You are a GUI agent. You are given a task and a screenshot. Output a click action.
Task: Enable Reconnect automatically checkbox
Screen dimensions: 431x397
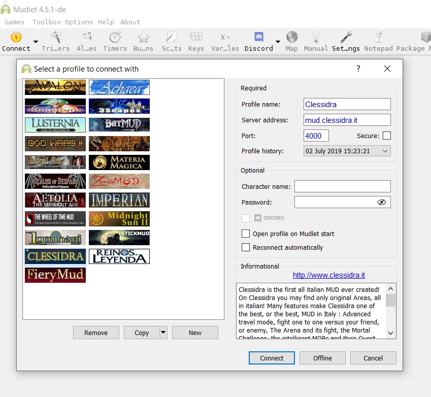pyautogui.click(x=246, y=247)
